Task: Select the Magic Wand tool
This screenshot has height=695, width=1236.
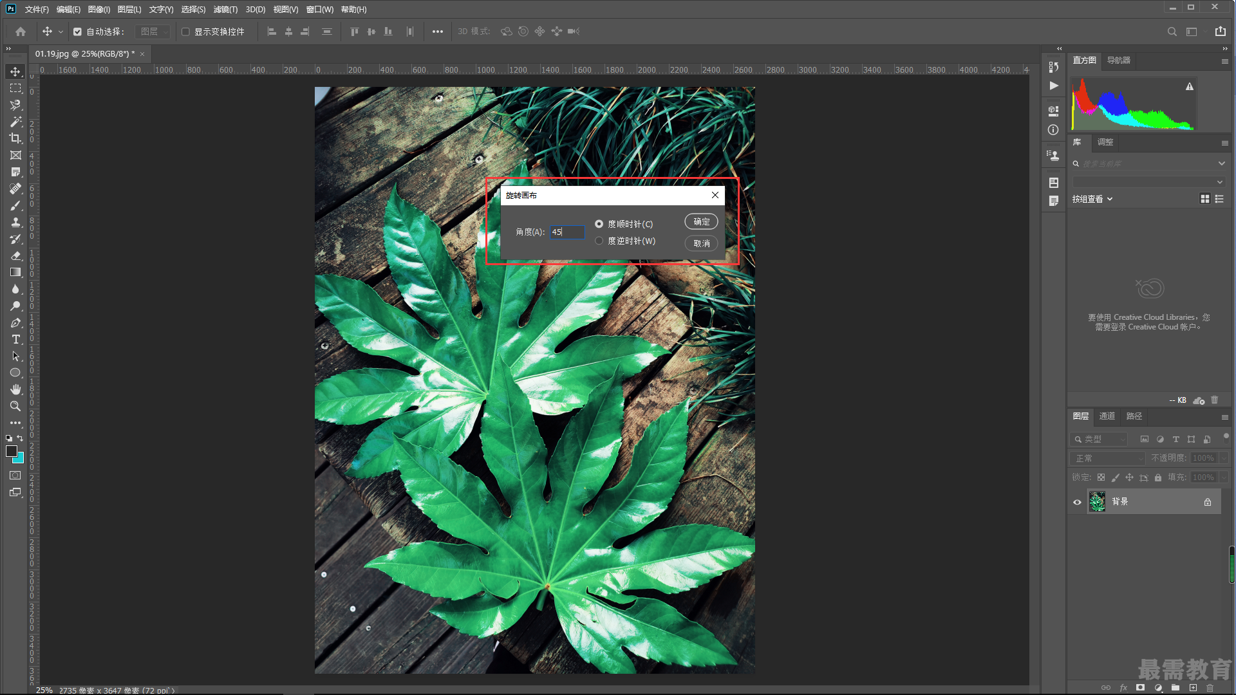Action: click(15, 122)
